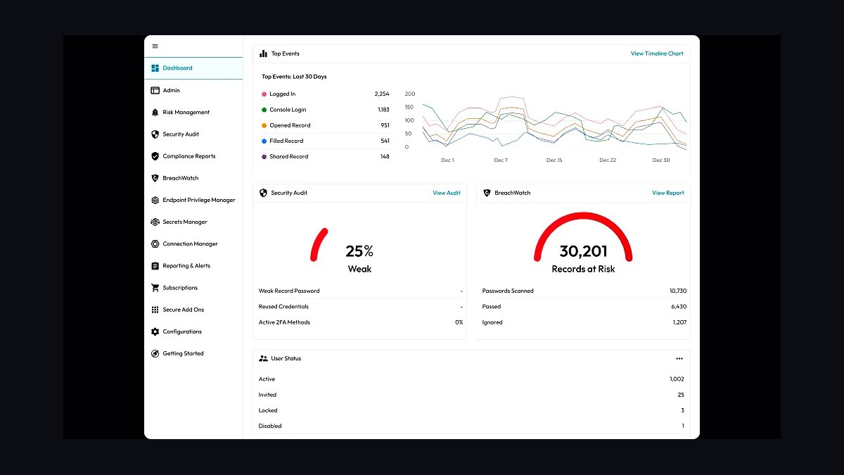Screen dimensions: 844x475
Task: Select Dashboard in the sidebar
Action: click(193, 68)
